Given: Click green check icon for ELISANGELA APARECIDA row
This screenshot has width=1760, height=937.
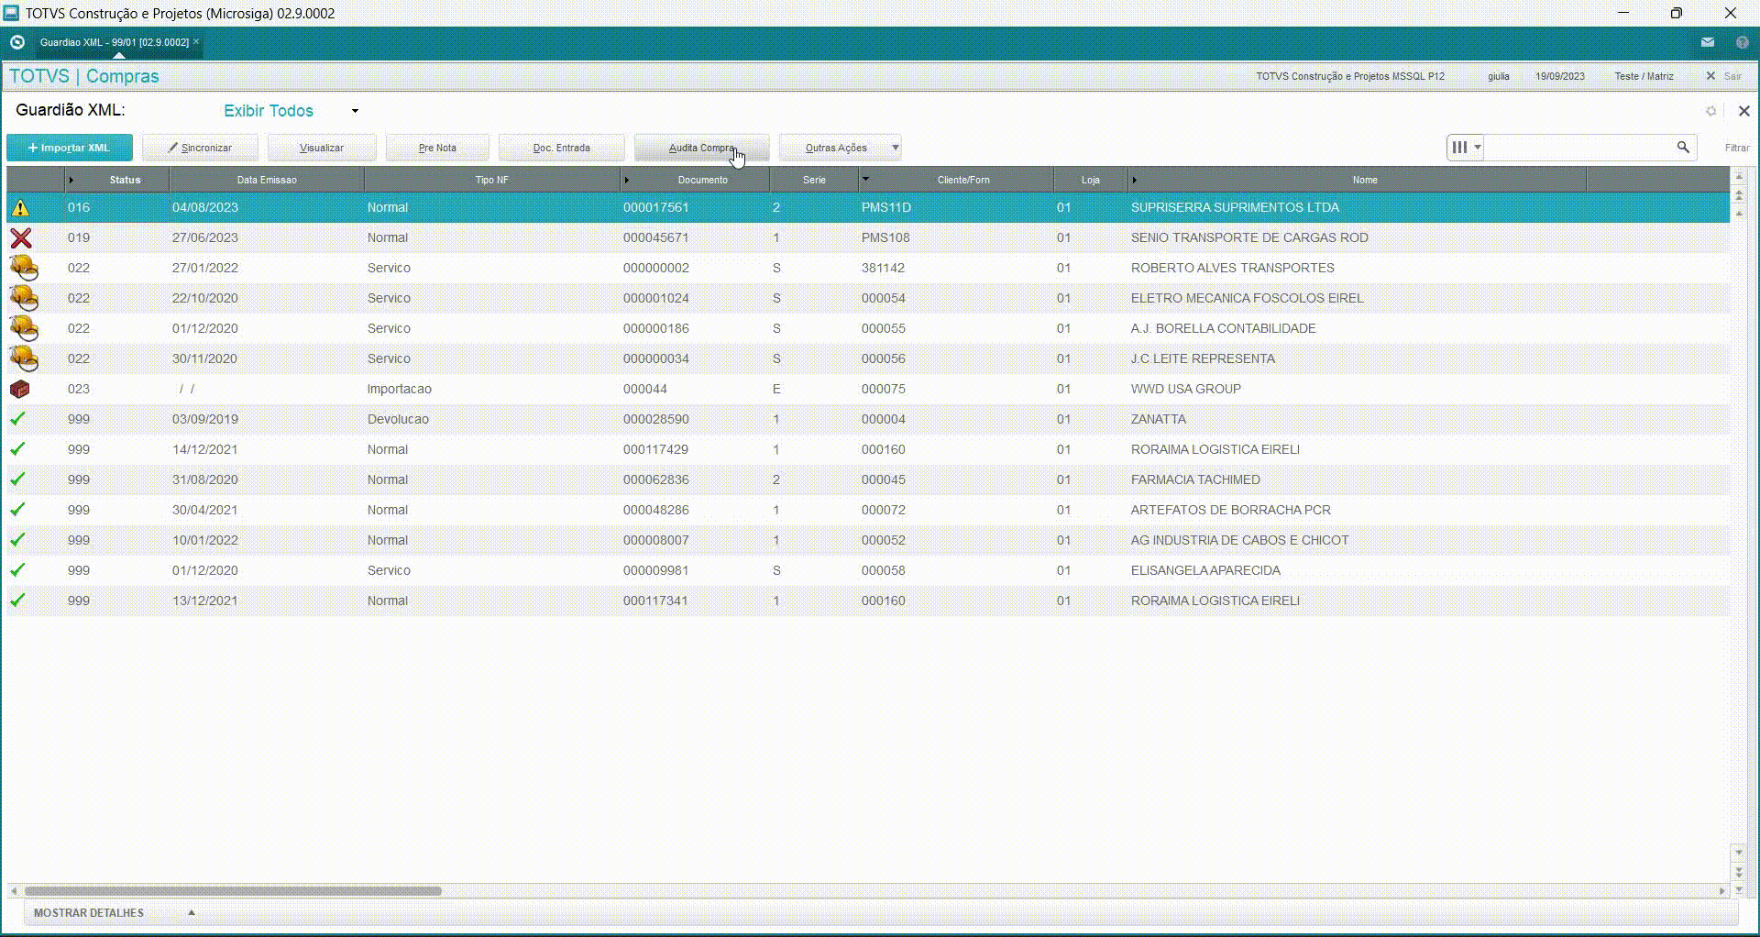Looking at the screenshot, I should pos(17,570).
